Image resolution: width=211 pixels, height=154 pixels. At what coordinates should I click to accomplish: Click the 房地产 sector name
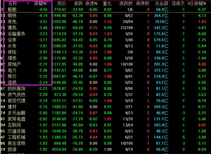(x=14, y=64)
